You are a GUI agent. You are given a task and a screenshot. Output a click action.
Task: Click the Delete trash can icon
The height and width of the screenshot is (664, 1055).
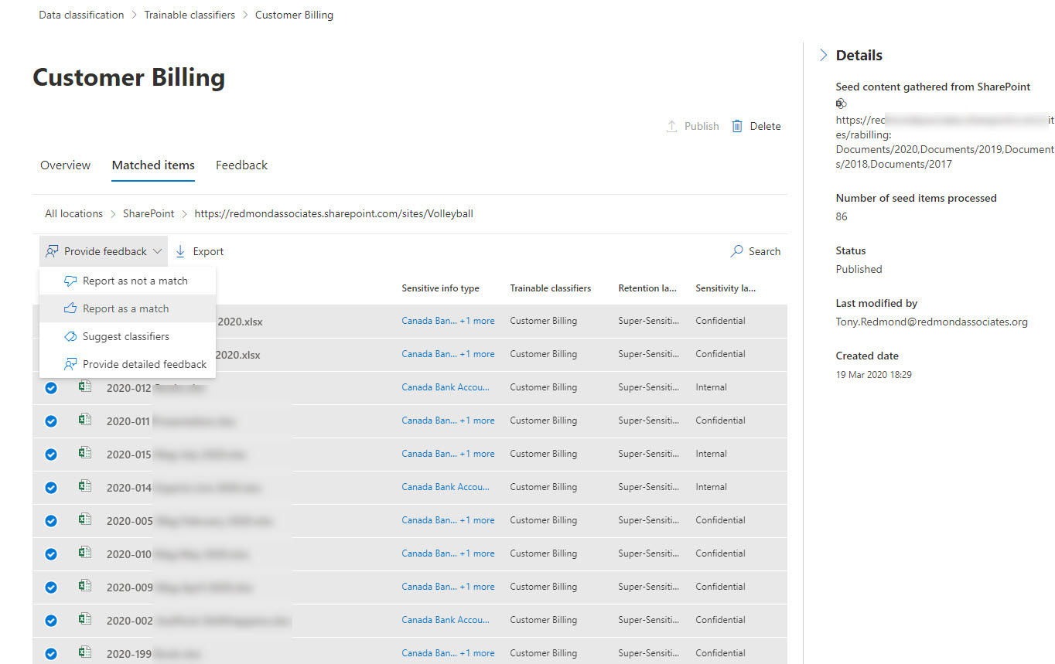click(x=736, y=126)
